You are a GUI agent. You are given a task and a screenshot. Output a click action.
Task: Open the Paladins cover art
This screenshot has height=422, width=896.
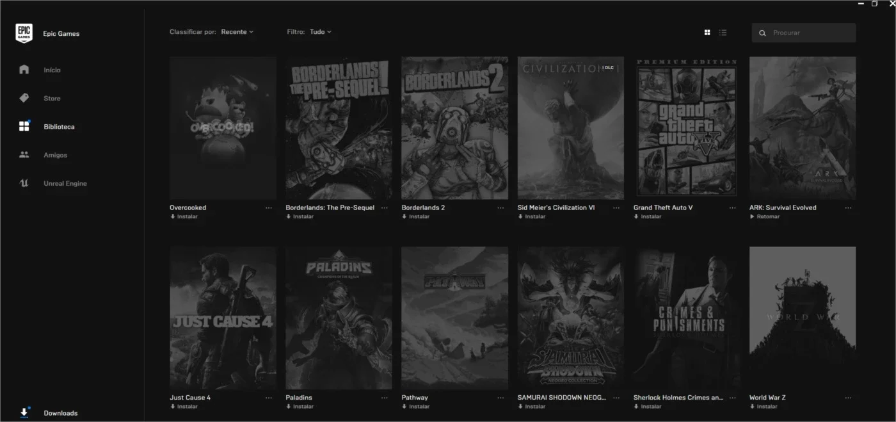tap(339, 318)
